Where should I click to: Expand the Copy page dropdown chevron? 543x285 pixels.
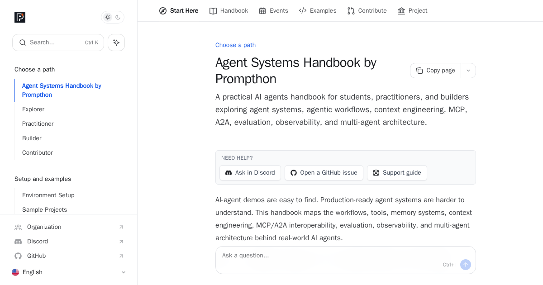[x=468, y=71]
